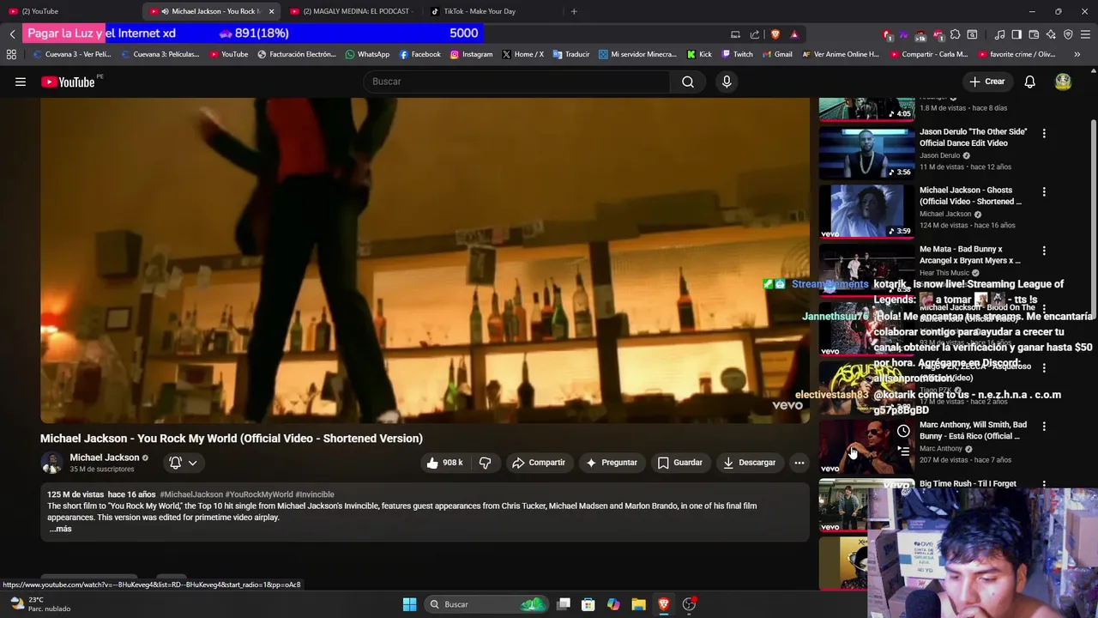Open Copilot from the taskbar
The width and height of the screenshot is (1098, 618).
pos(613,604)
